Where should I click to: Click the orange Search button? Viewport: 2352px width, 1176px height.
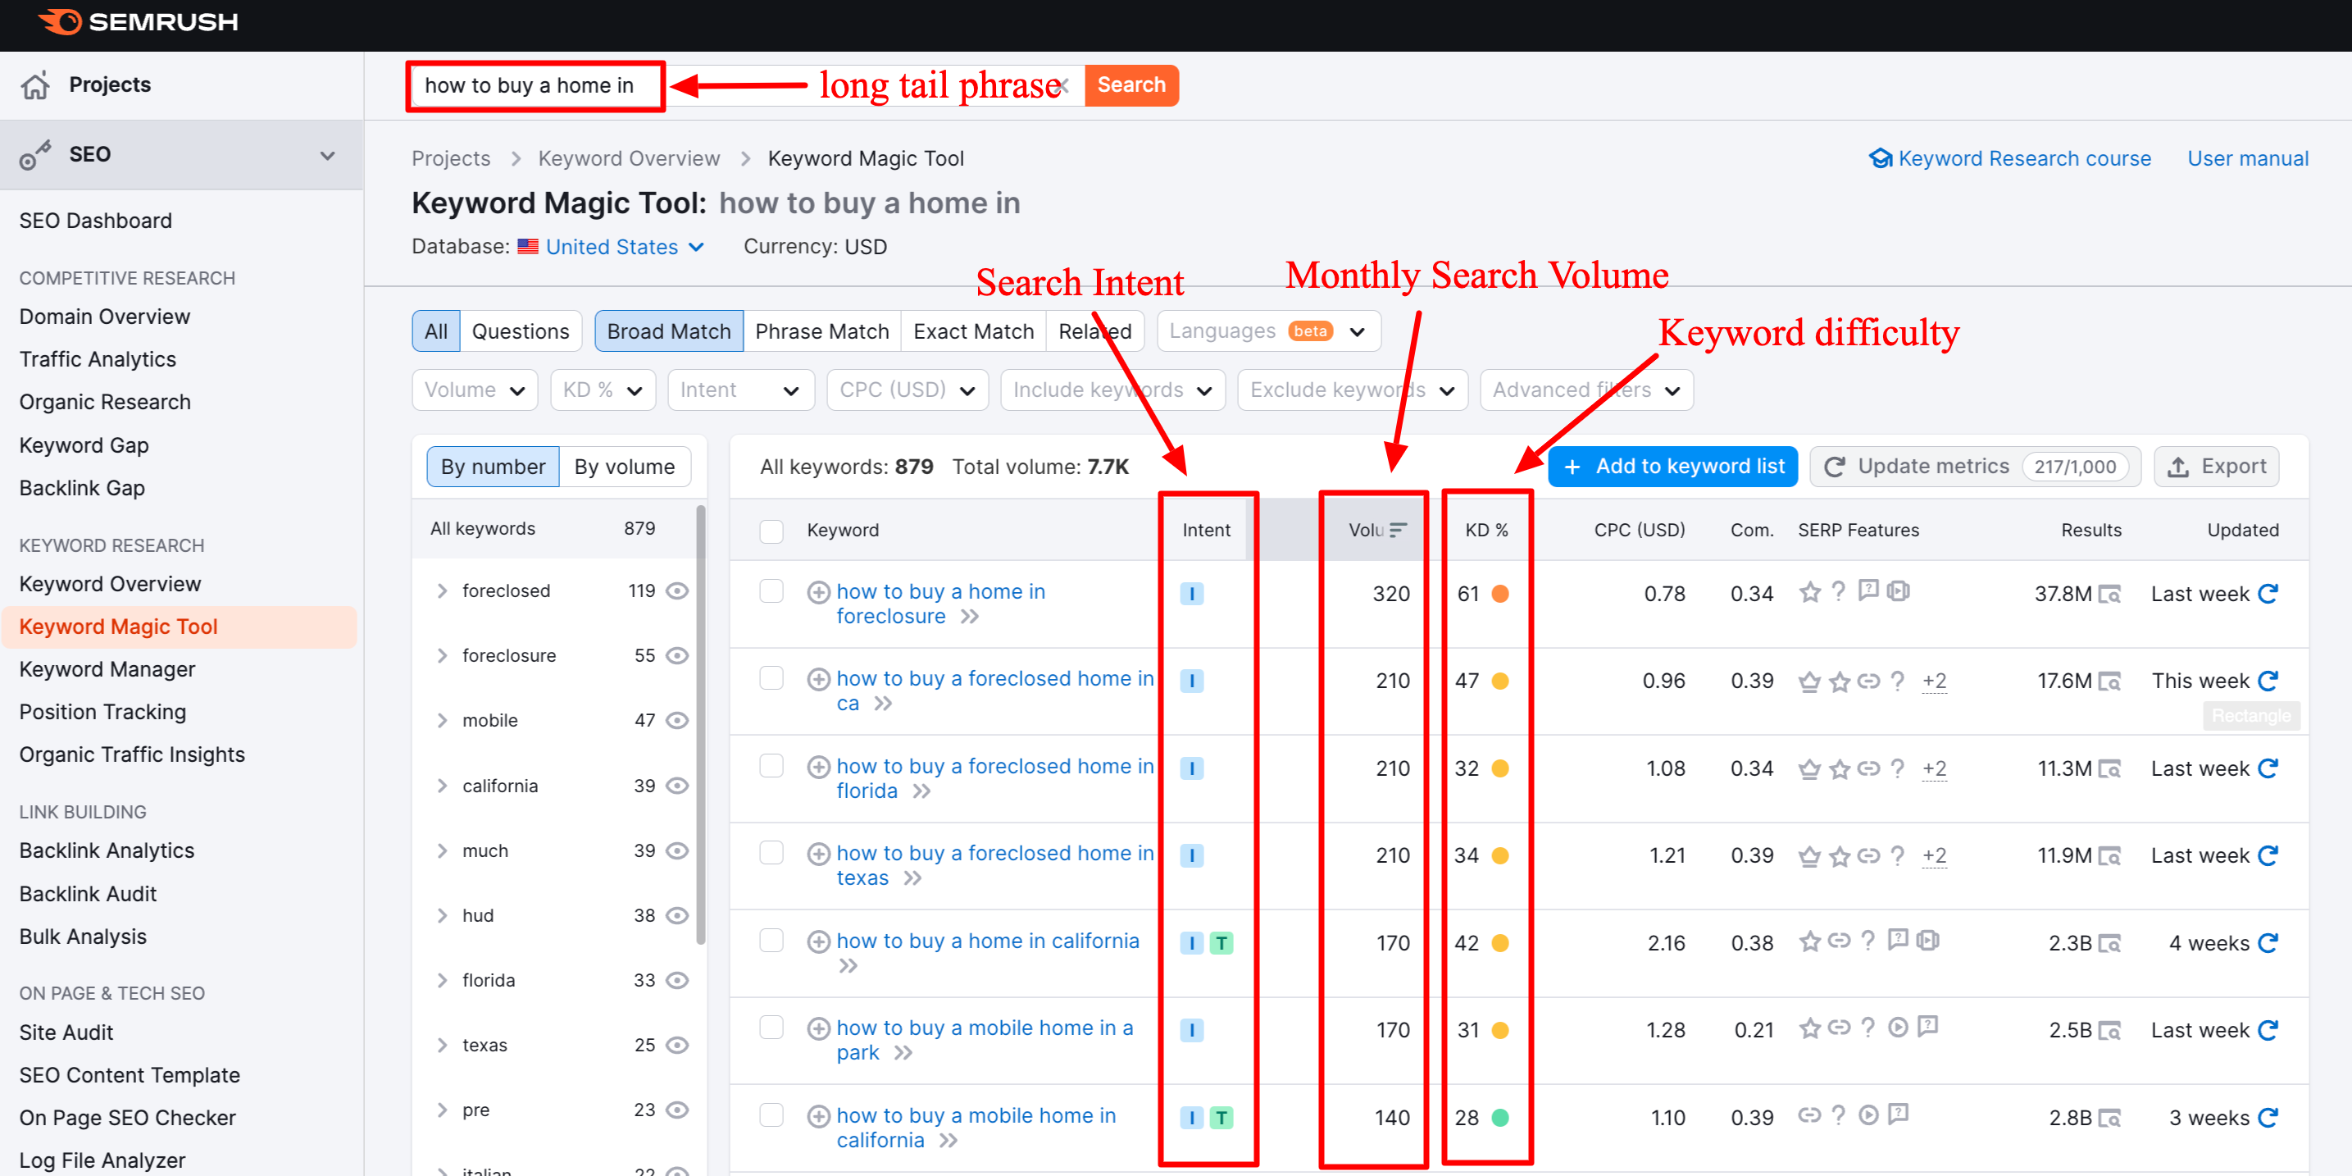pos(1131,85)
